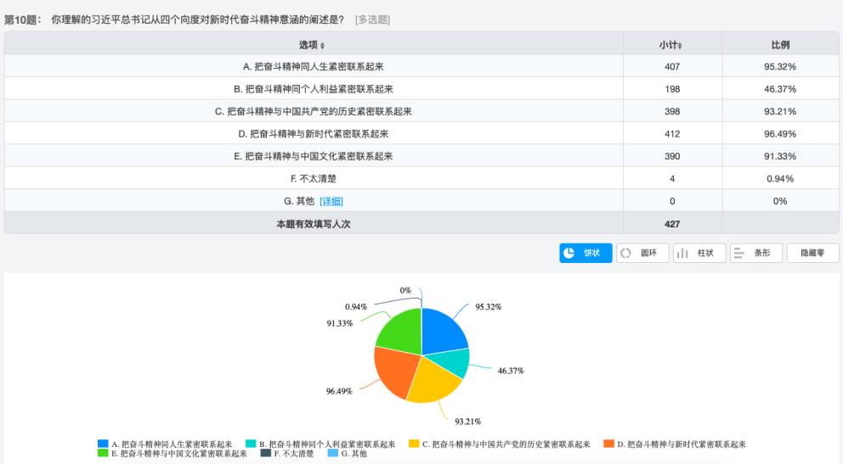Click the column chart icon beside 柱状
Viewport: 843px width, 464px height.
point(682,253)
